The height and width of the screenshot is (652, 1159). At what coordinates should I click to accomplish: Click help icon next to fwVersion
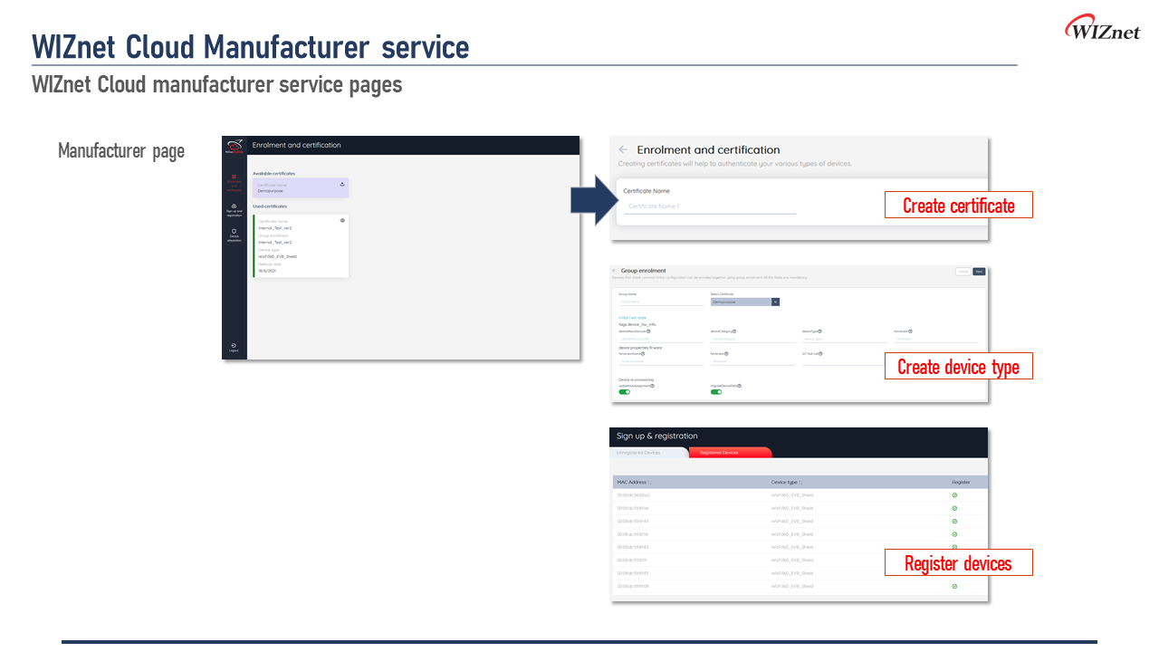726,354
